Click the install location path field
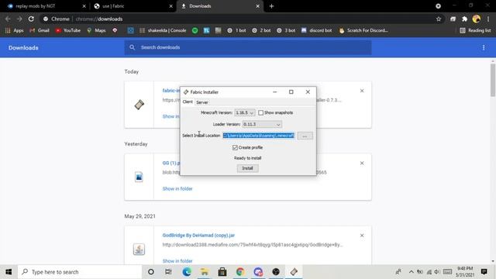 coord(259,136)
